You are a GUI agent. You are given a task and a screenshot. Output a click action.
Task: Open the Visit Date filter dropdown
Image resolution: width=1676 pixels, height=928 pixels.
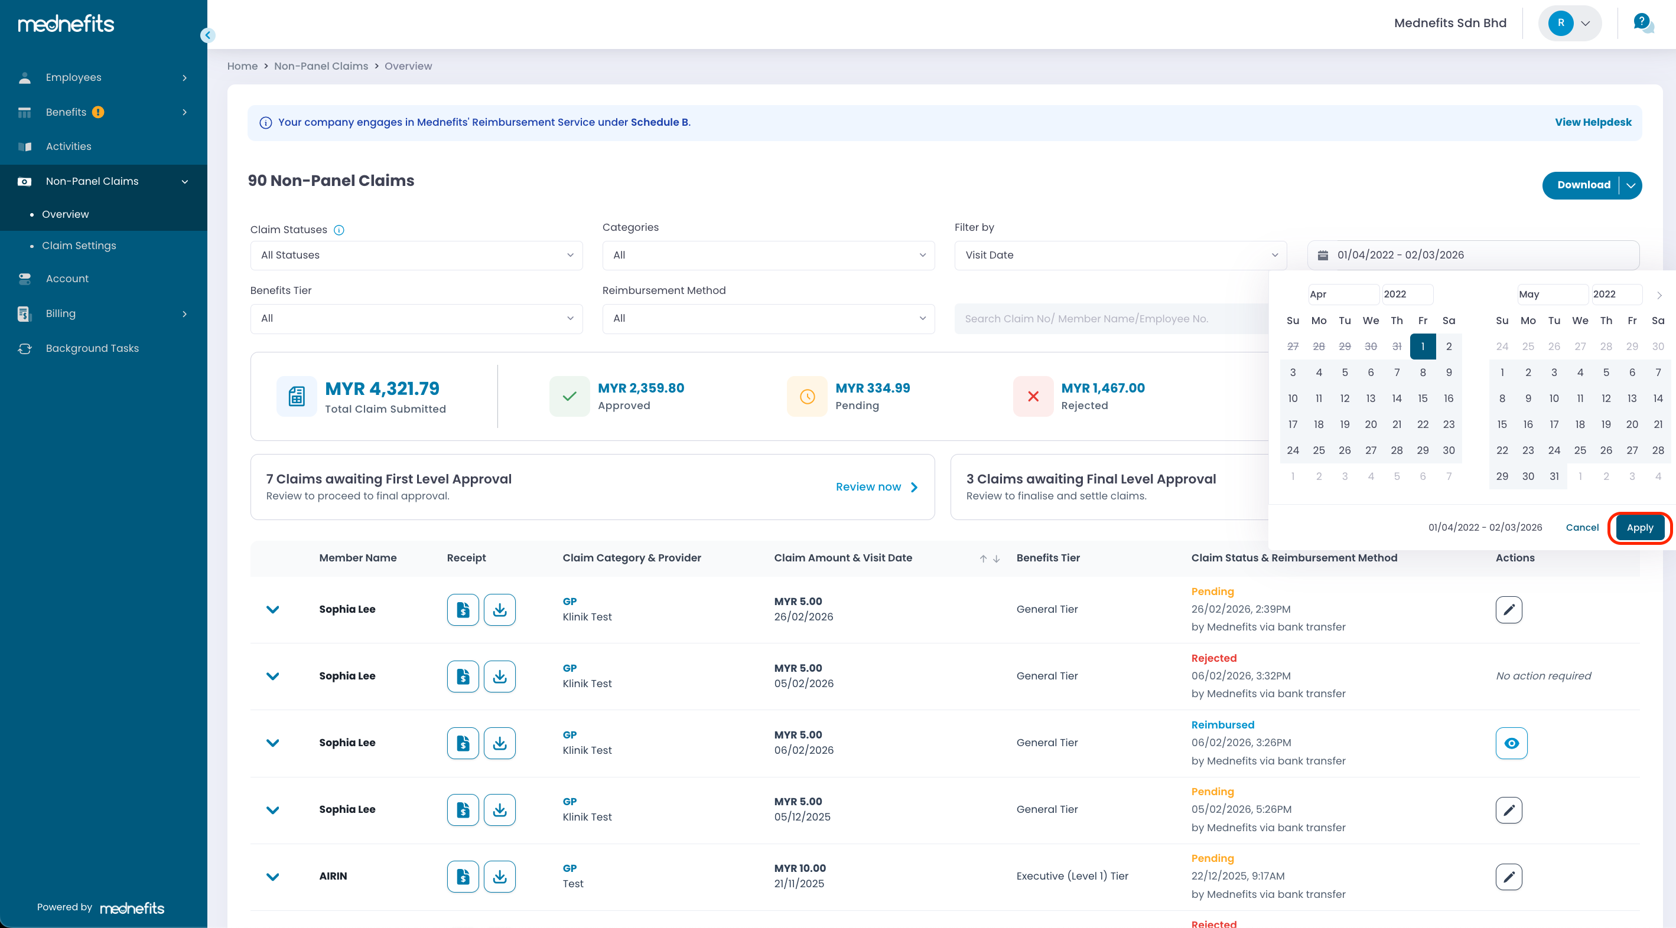[1119, 255]
